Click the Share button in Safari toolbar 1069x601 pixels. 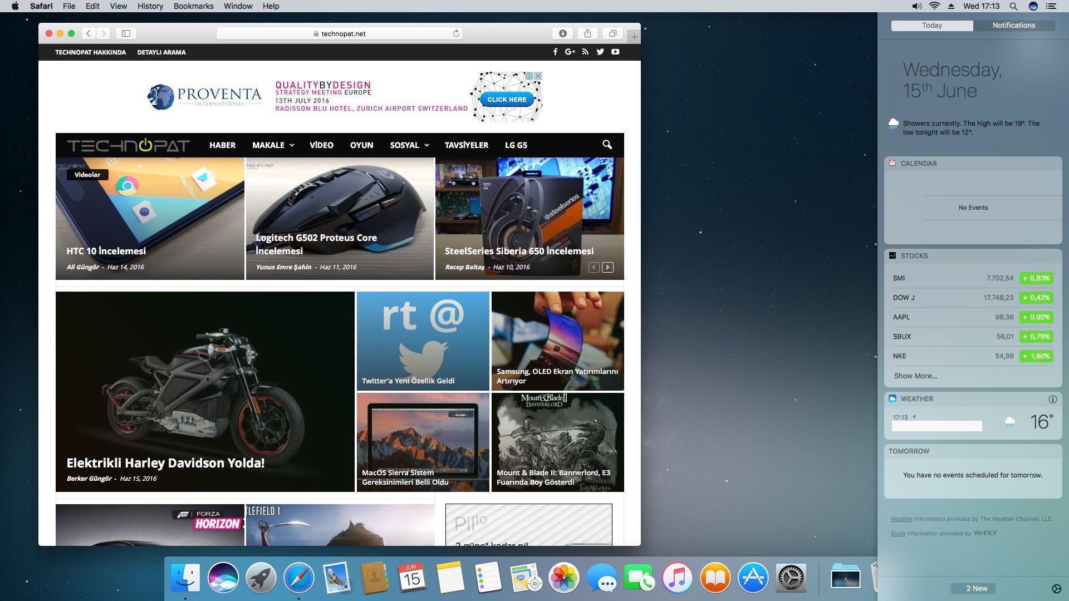[x=587, y=33]
